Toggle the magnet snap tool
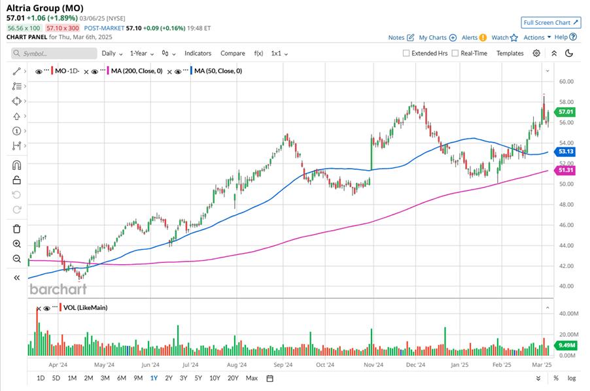The width and height of the screenshot is (590, 391). click(16, 165)
